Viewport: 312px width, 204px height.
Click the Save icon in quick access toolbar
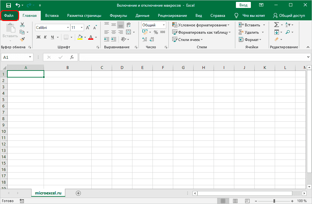pos(9,5)
